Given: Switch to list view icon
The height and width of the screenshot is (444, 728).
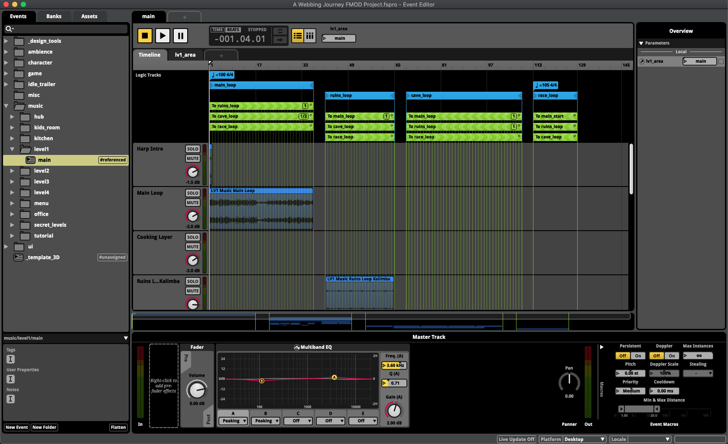Looking at the screenshot, I should tap(297, 35).
